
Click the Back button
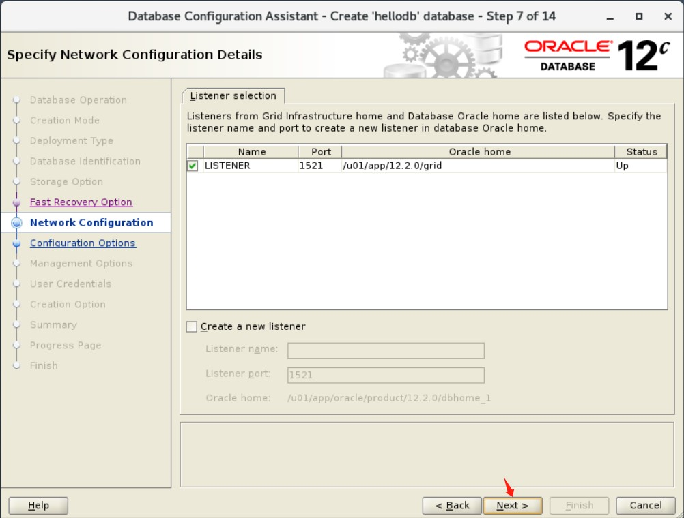452,505
